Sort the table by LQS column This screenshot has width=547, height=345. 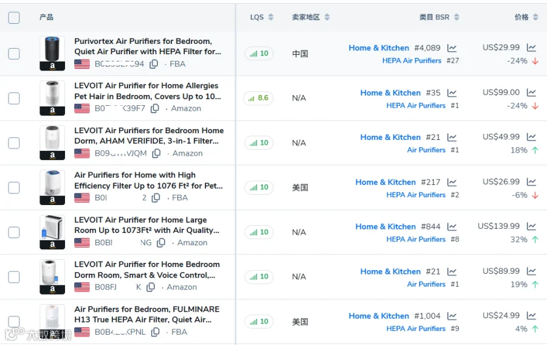pos(270,17)
